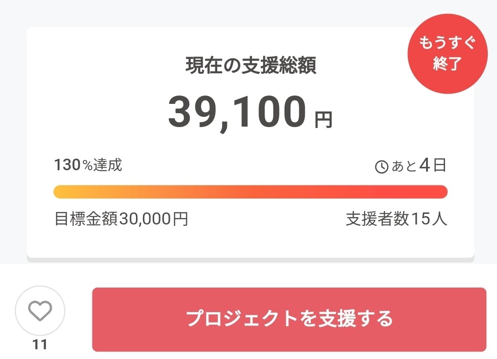Click the funding progress bar

251,192
